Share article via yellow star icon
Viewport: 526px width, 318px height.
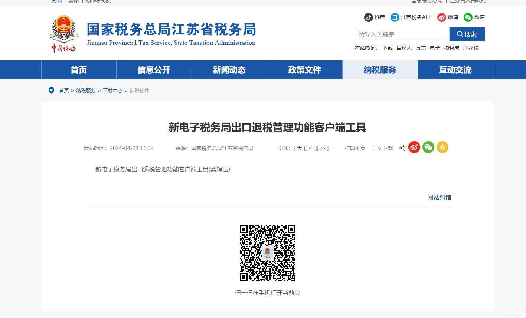click(442, 147)
